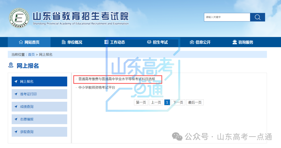Image resolution: width=281 pixels, height=148 pixels.
Task: Click the 首页 breadcrumb link
Action: pos(31,54)
